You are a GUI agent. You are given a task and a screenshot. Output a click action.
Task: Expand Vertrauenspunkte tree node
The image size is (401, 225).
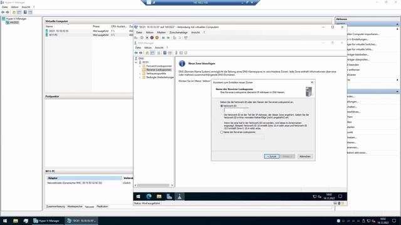pos(140,74)
